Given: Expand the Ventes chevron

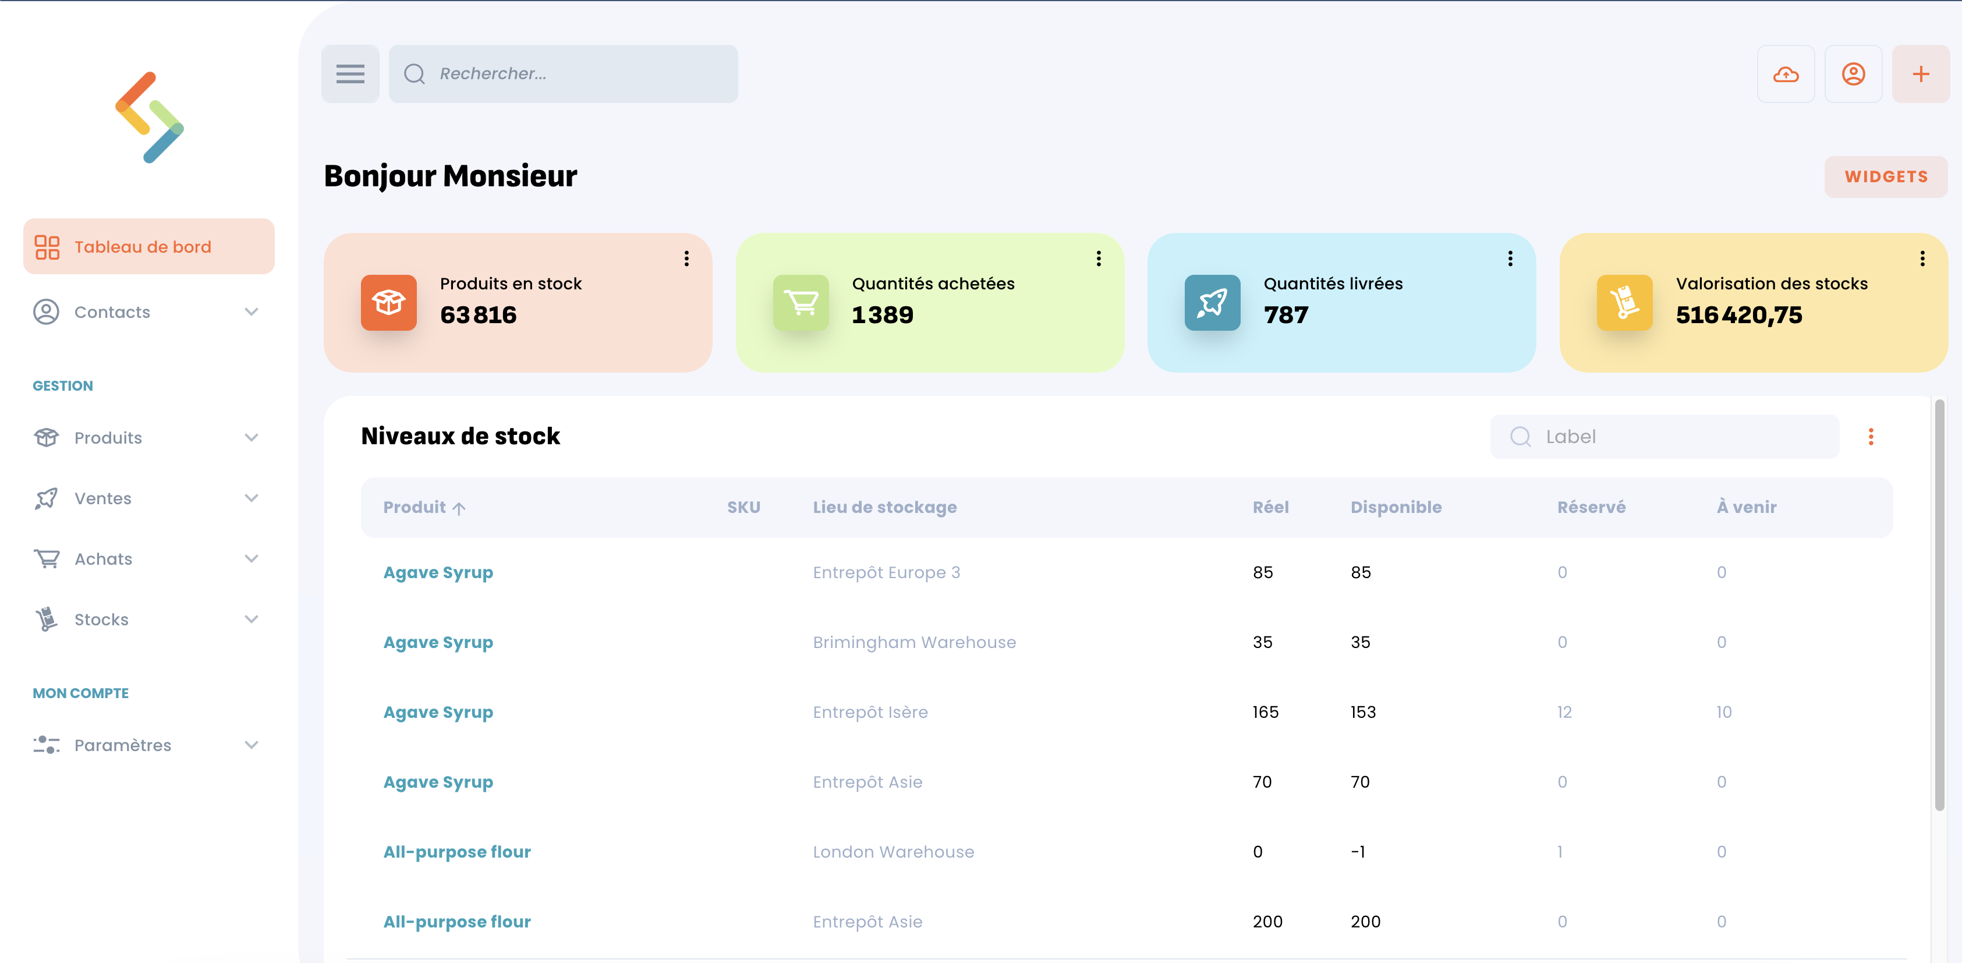Looking at the screenshot, I should [x=252, y=498].
